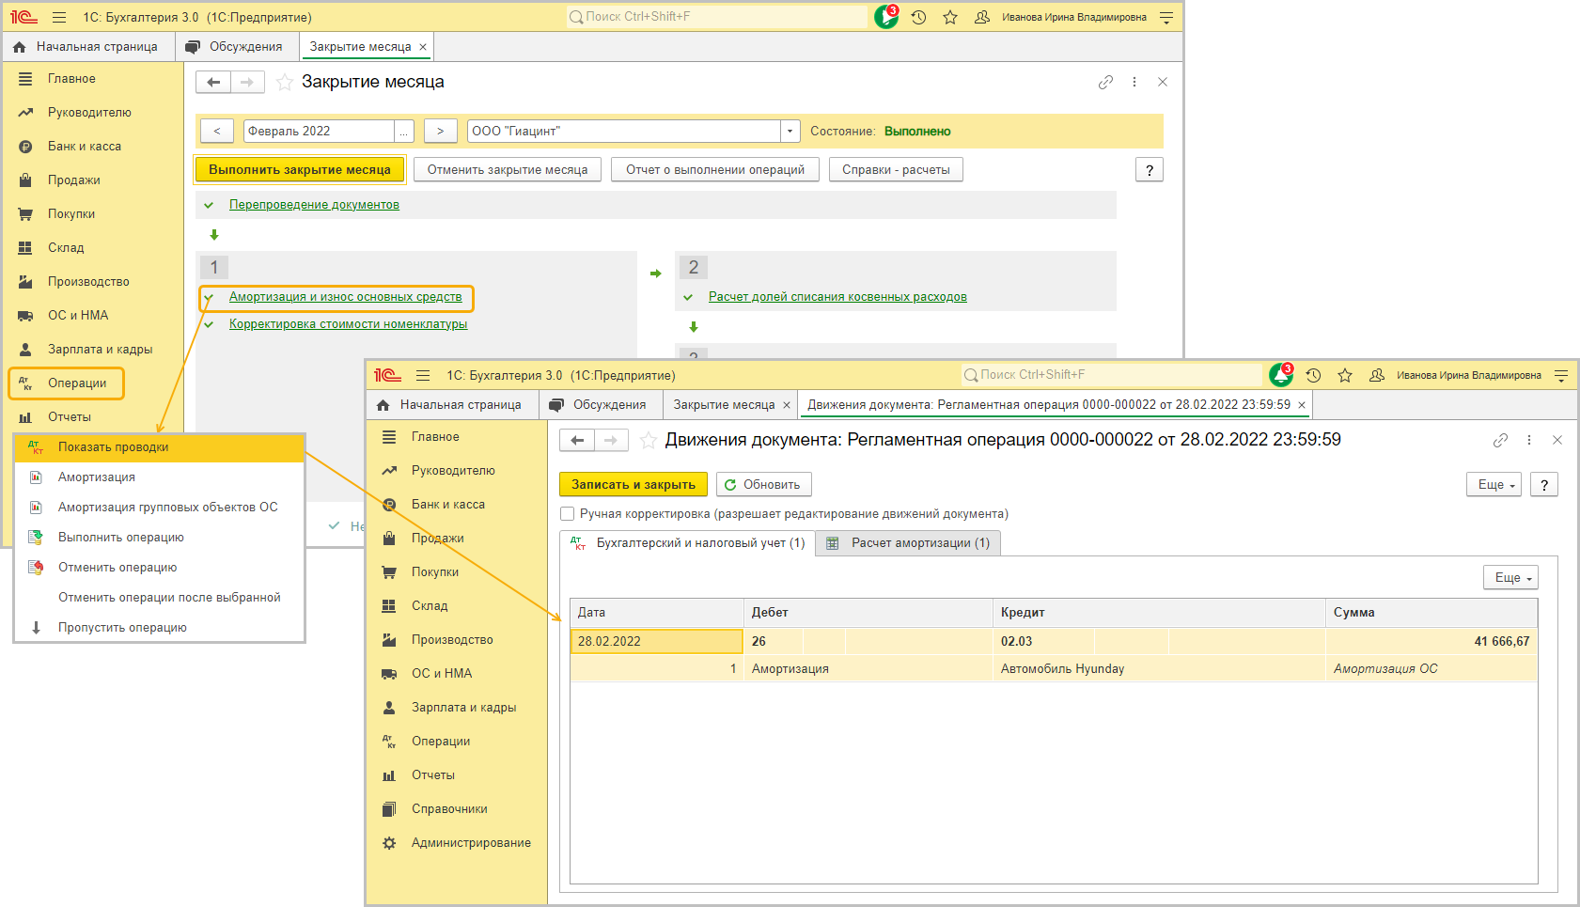Copy link to Закрытие месяца form
1580x907 pixels.
click(1105, 83)
